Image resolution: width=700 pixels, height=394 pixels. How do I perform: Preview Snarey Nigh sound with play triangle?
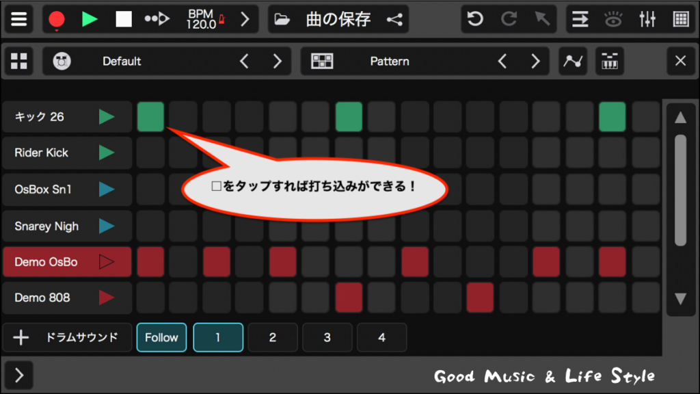tap(106, 226)
